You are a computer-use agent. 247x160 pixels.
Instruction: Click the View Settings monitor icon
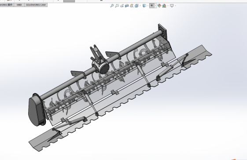[x=172, y=6]
